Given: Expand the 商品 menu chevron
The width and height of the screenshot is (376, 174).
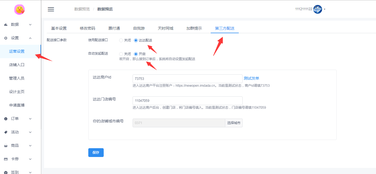Looking at the screenshot, I should (30, 145).
